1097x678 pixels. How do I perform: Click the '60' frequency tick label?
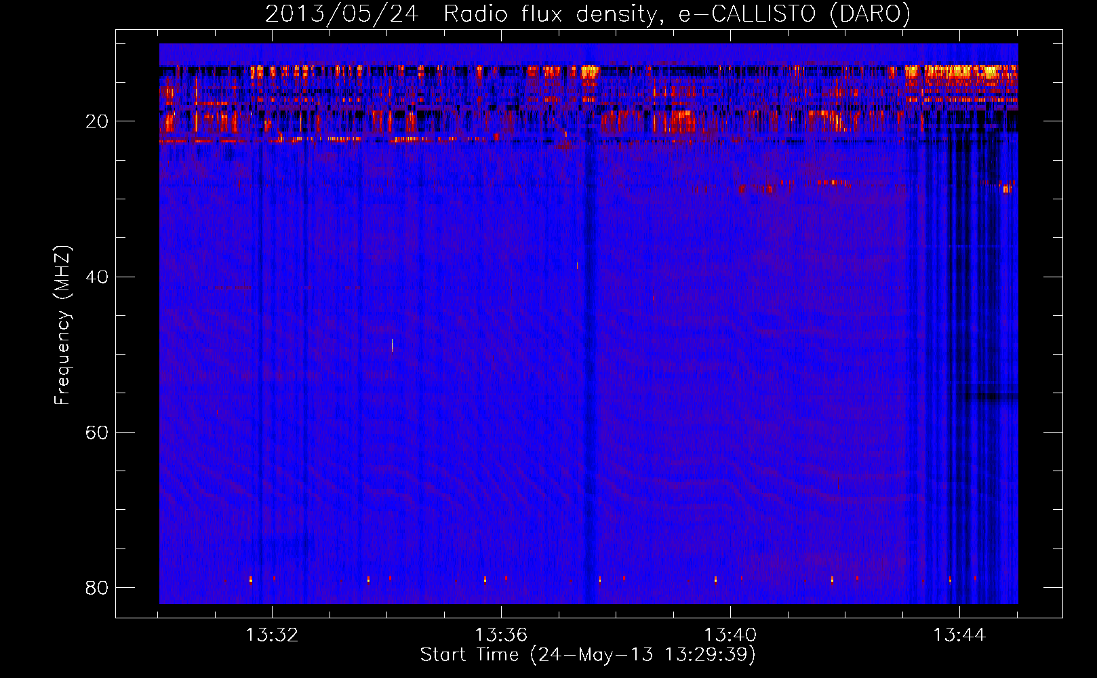click(97, 432)
